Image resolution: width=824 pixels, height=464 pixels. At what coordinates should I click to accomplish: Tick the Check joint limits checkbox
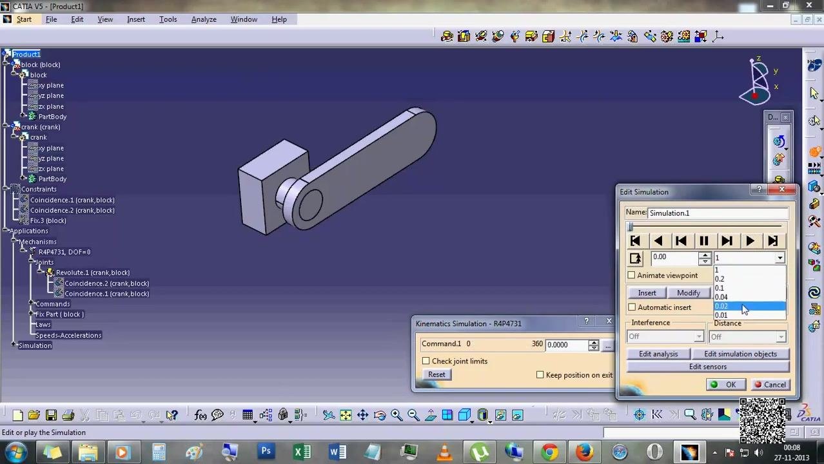[x=426, y=362]
